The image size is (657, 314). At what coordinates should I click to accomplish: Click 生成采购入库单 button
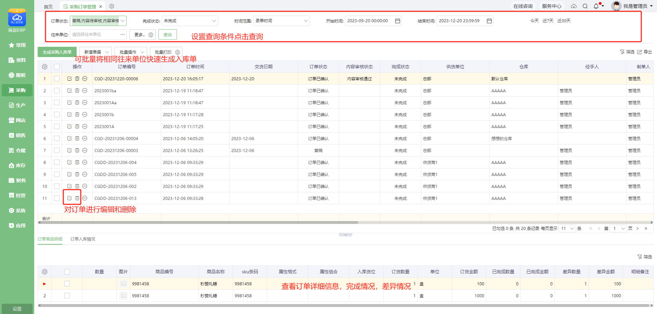(x=57, y=52)
